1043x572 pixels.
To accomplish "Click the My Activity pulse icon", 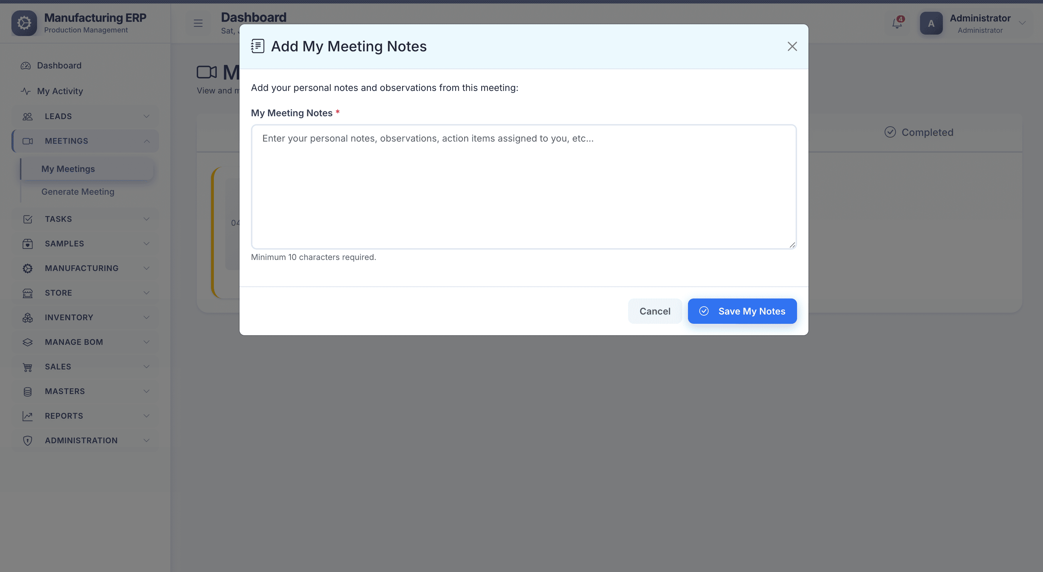I will pos(26,91).
